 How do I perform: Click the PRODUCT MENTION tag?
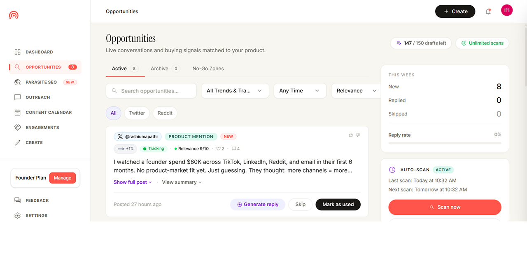coord(191,137)
